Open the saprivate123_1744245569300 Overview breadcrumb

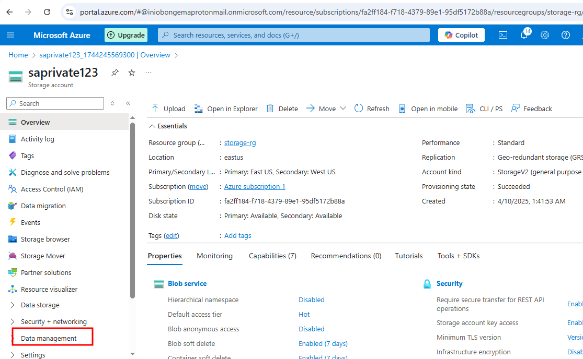coord(105,55)
